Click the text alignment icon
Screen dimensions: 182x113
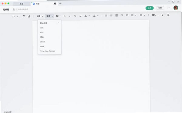[x=132, y=15]
